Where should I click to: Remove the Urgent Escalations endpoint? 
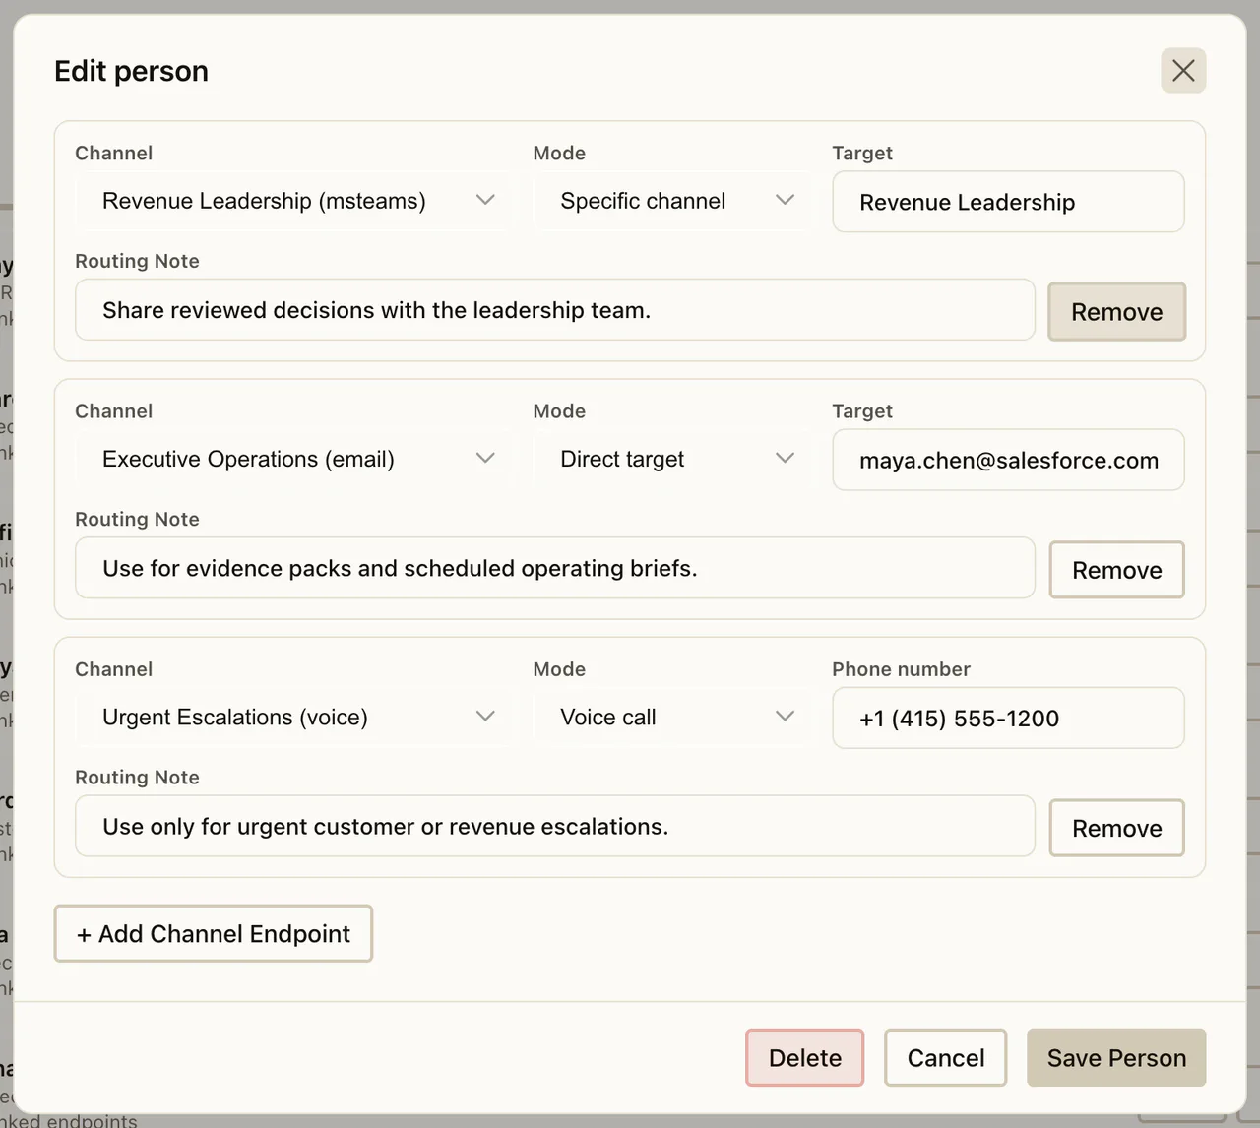coord(1116,828)
